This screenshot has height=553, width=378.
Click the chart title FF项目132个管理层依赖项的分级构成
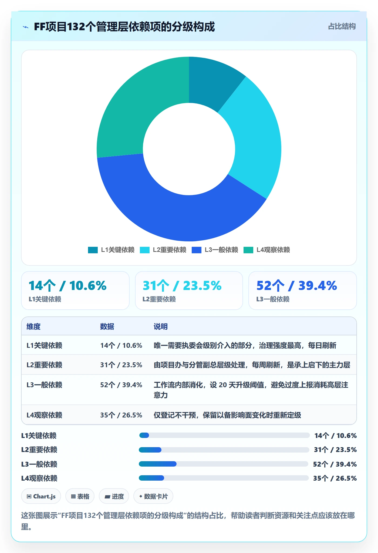click(124, 27)
